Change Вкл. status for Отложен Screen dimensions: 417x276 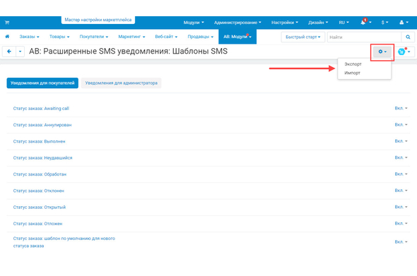pos(401,223)
